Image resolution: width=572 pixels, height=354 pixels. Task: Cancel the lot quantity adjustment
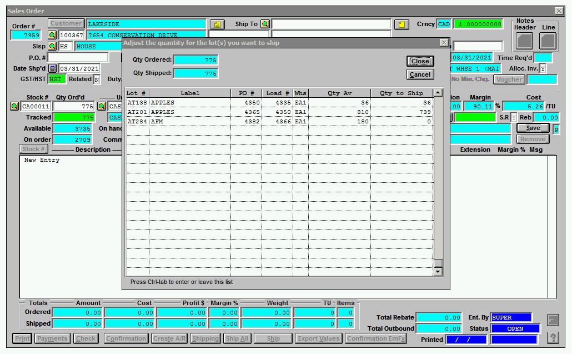[x=420, y=74]
